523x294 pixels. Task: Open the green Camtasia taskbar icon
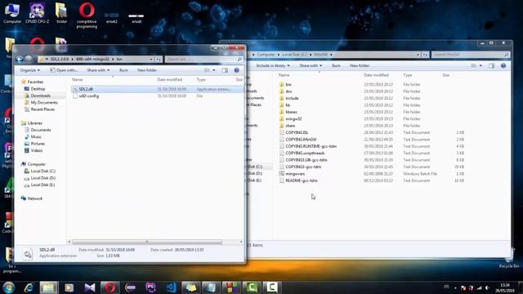(x=252, y=287)
